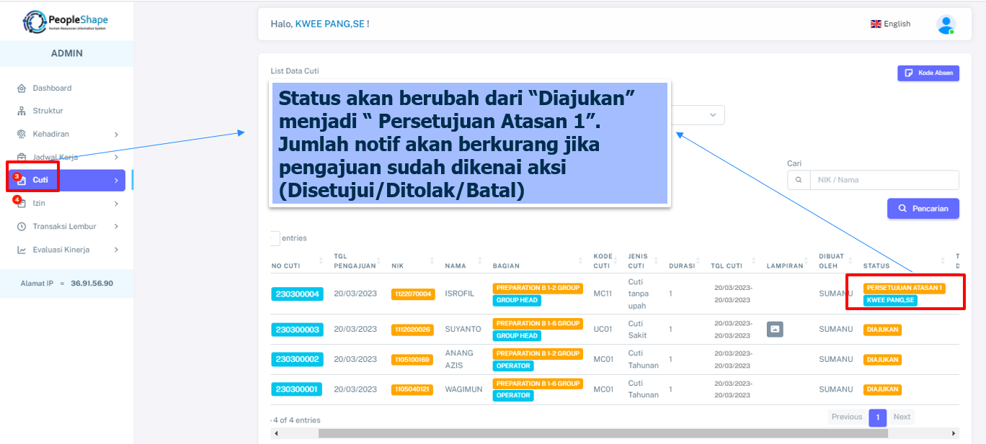Expand the Cuti menu chevron
Viewport: 986px width, 444px height.
pyautogui.click(x=116, y=181)
